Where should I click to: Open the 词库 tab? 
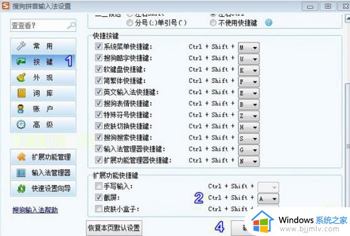(x=43, y=93)
